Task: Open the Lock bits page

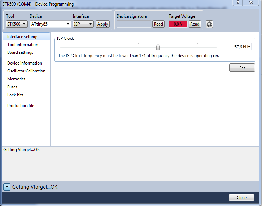Action: click(x=15, y=95)
